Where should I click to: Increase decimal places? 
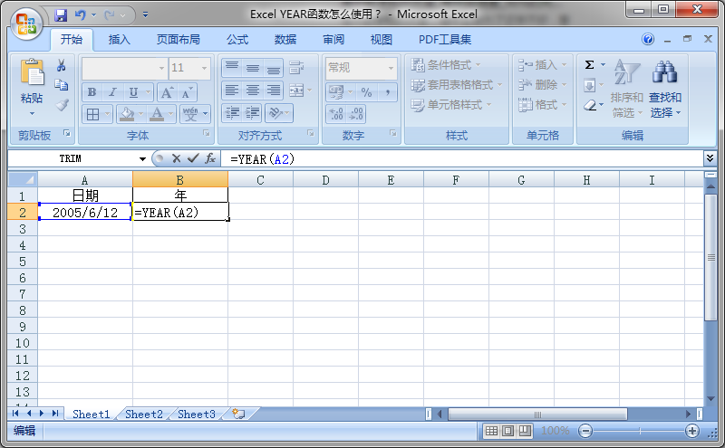[336, 114]
